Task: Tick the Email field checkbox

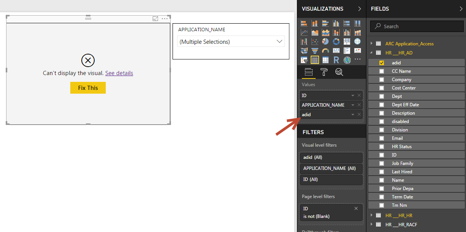Action: click(x=382, y=138)
